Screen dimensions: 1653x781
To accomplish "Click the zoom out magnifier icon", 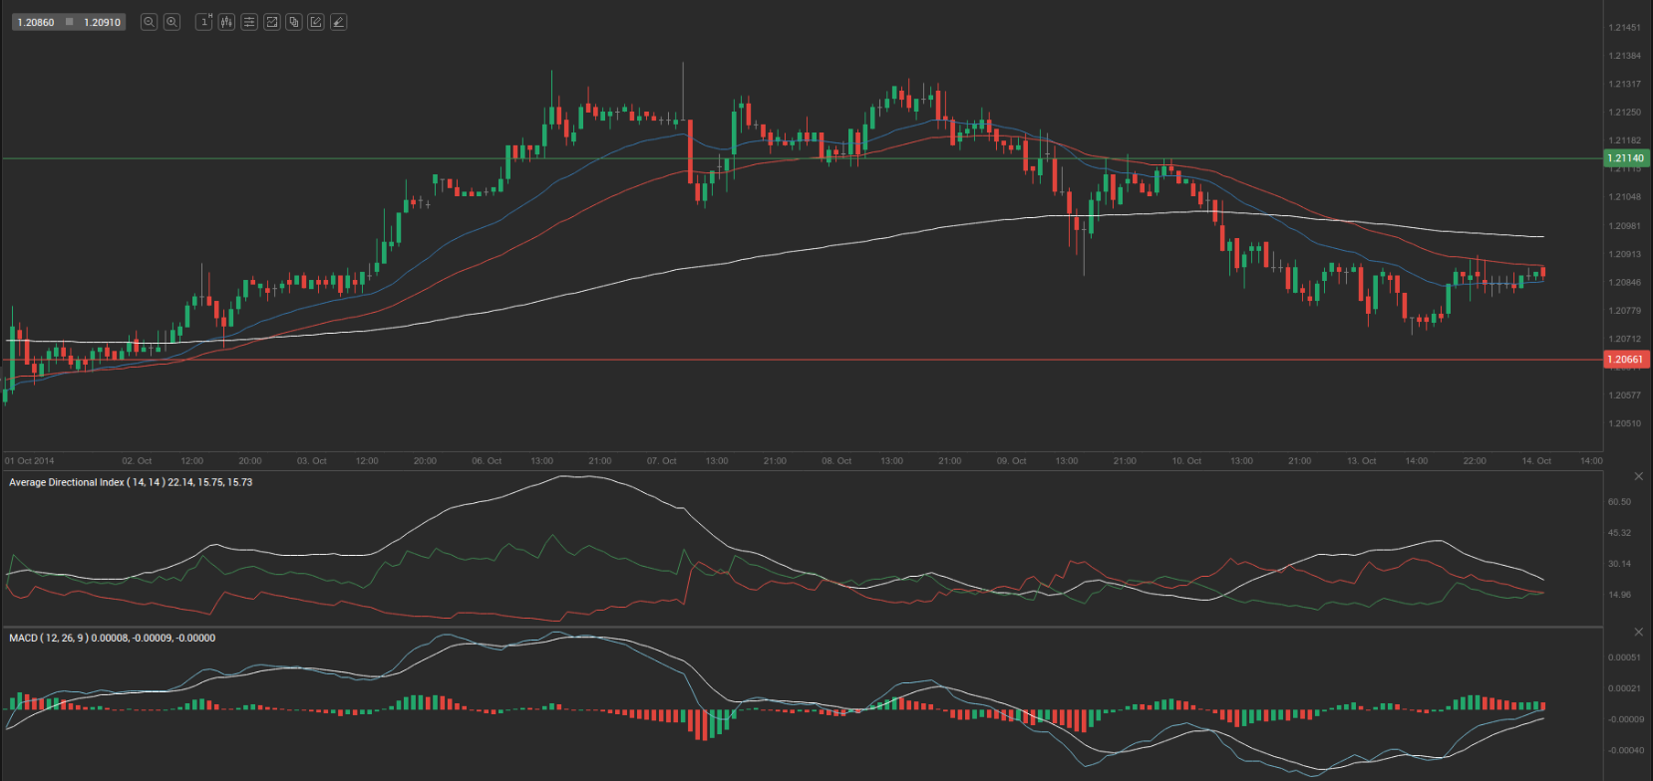I will click(149, 22).
